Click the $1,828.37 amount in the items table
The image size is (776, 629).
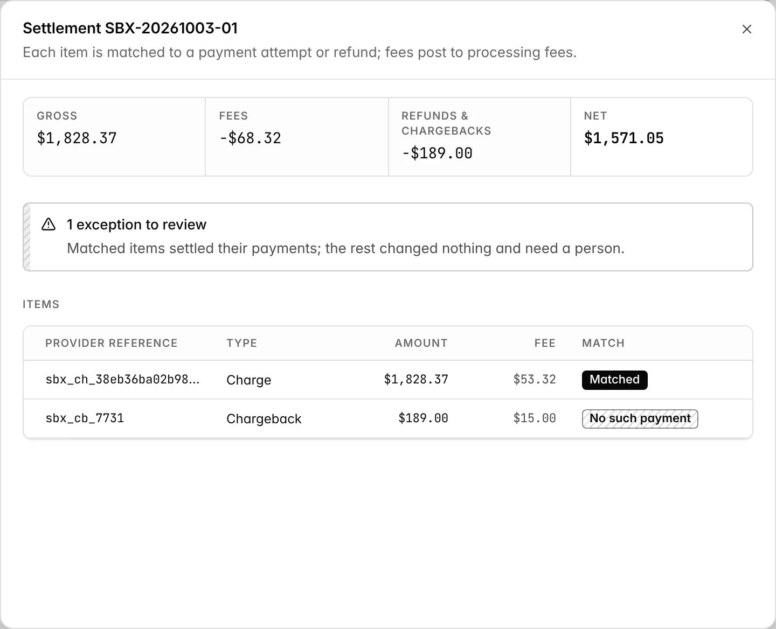[x=415, y=380]
